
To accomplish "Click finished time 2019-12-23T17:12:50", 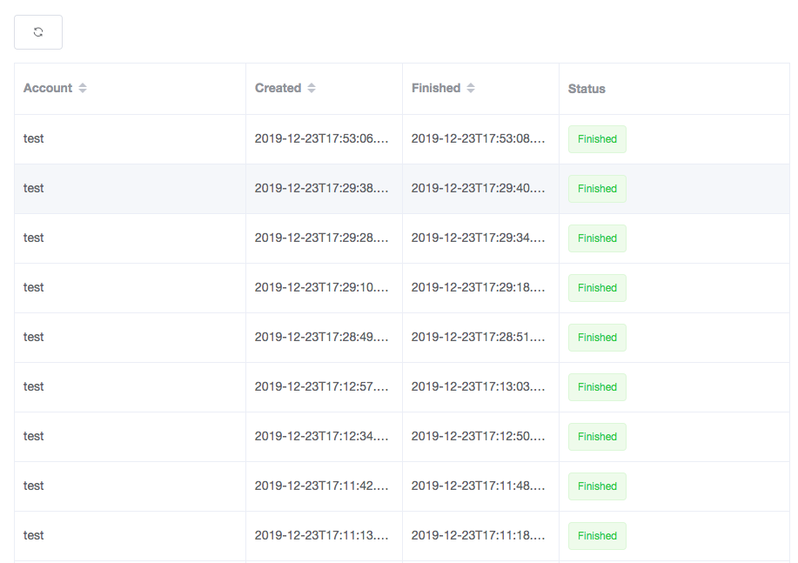I will (x=479, y=436).
